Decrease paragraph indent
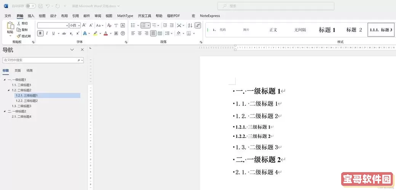 point(165,25)
